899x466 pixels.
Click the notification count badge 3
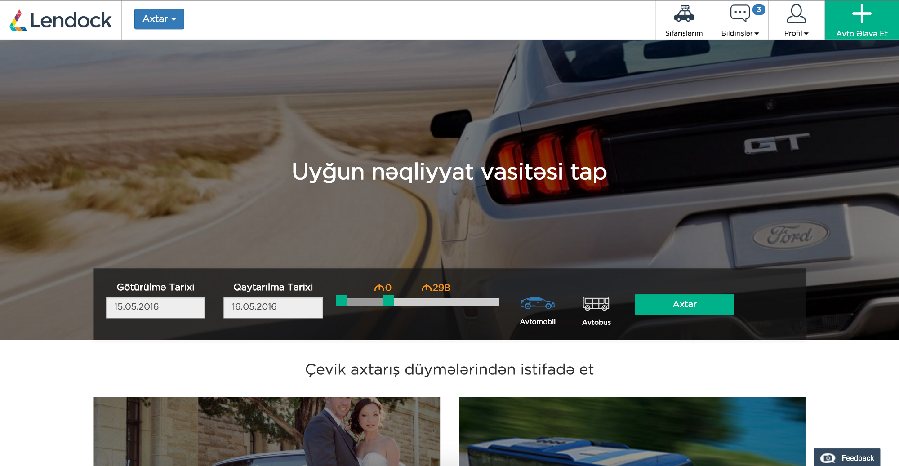pos(759,9)
